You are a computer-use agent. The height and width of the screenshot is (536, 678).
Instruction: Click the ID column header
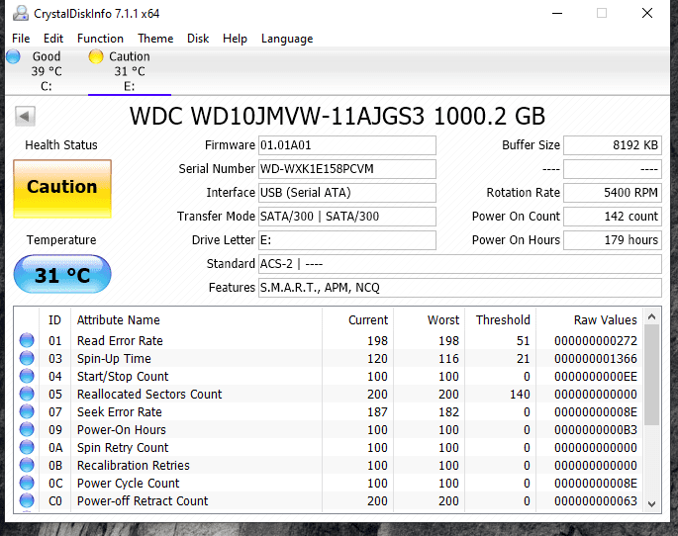coord(54,320)
